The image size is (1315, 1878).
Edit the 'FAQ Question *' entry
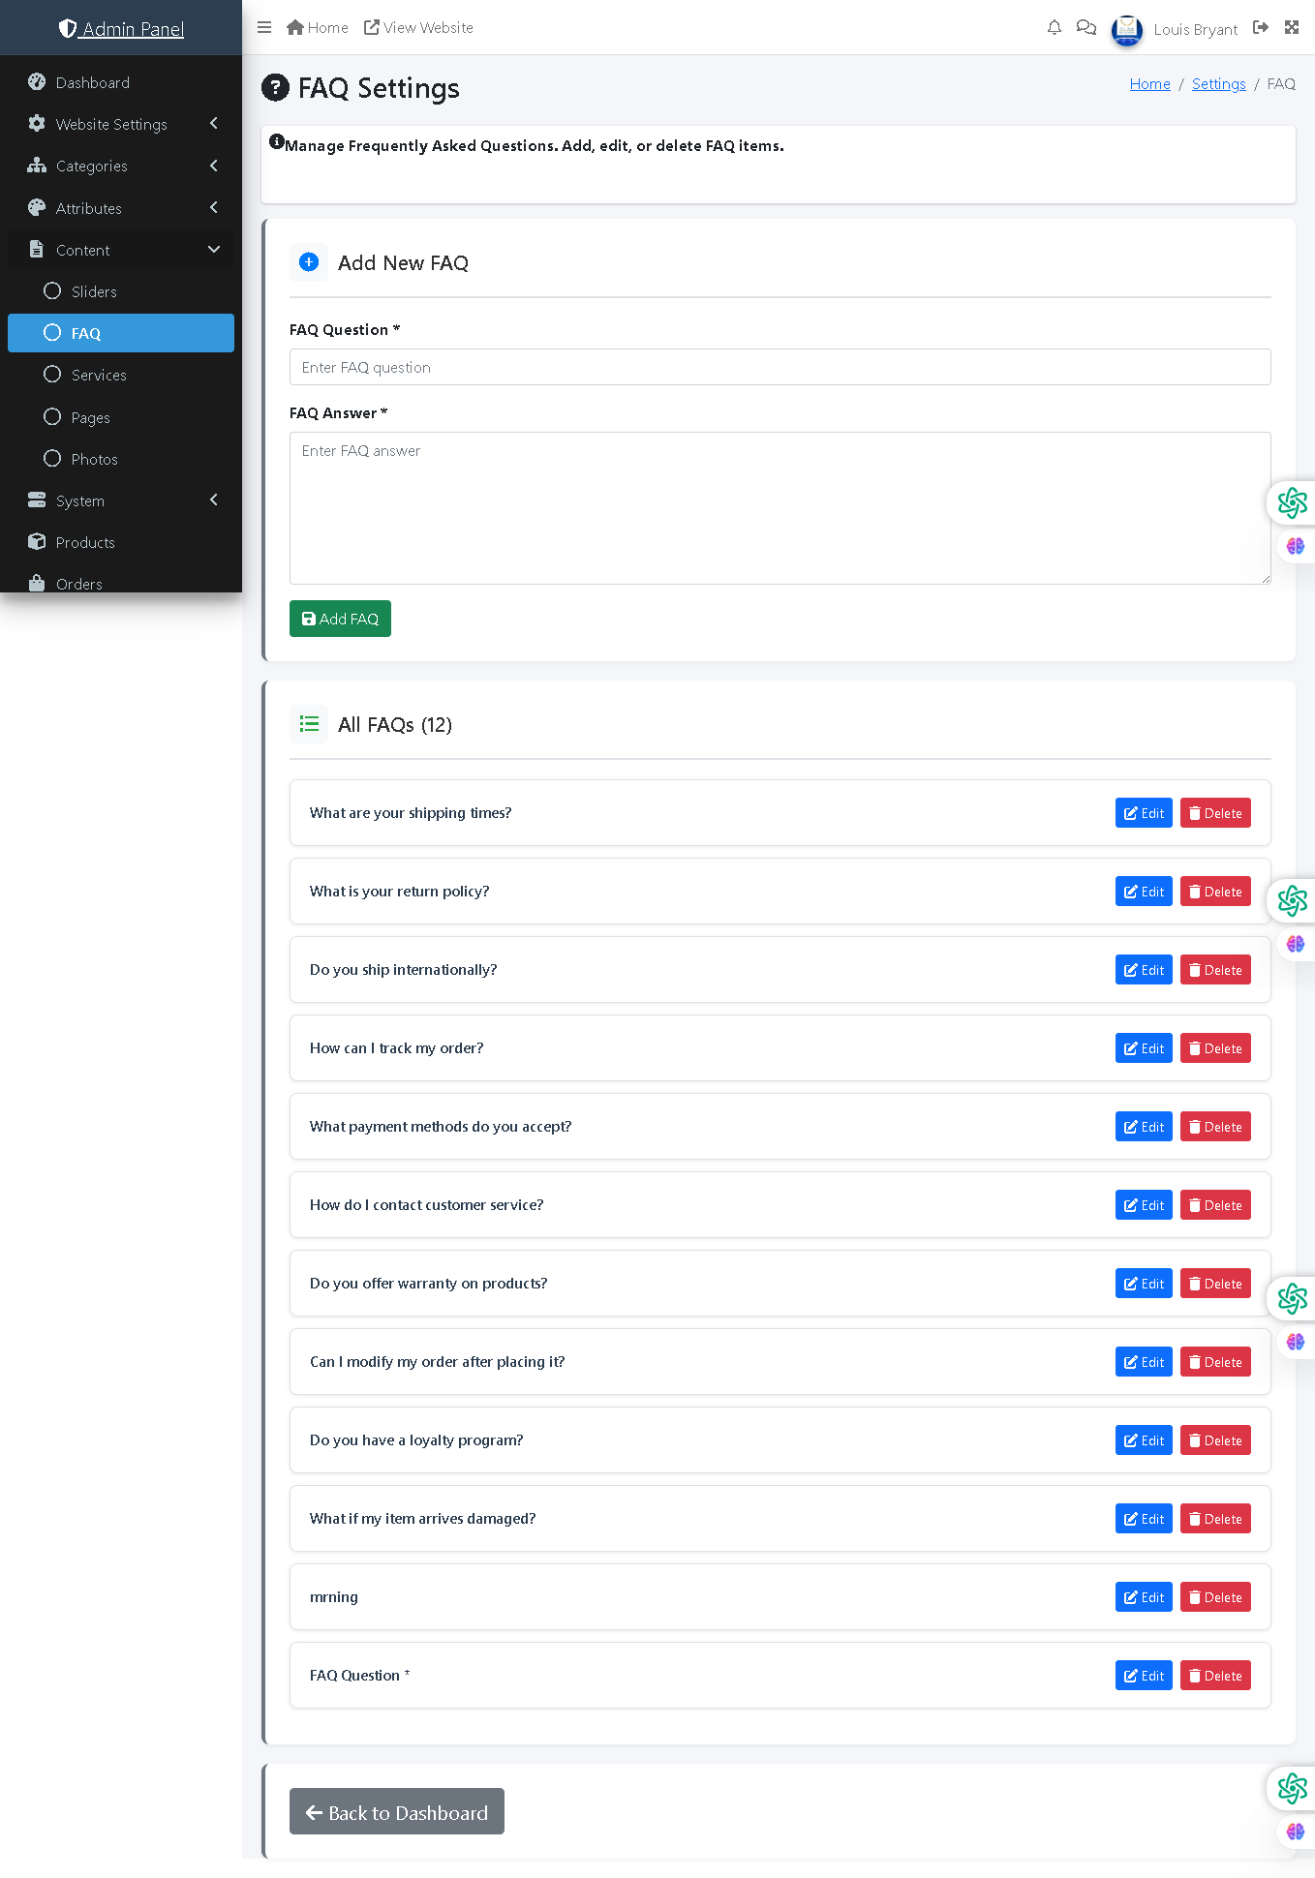[1144, 1676]
